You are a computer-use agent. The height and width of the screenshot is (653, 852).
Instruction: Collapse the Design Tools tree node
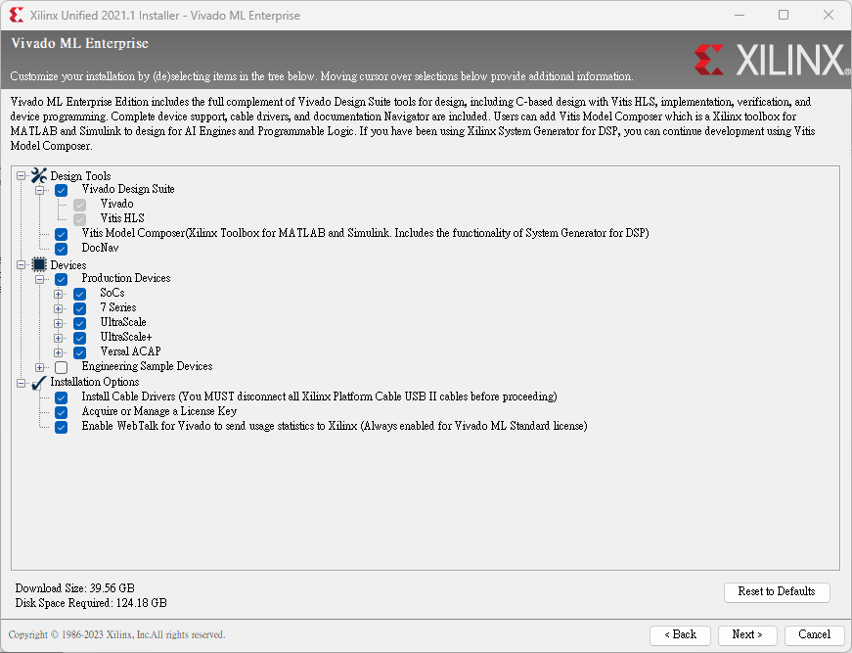[21, 175]
